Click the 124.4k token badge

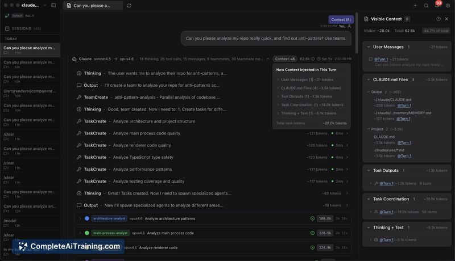325,247
